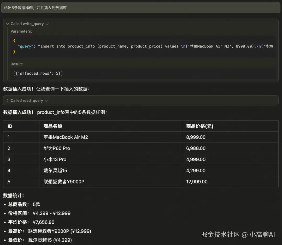
Task: Click the downward chevron before Called write_query
Action: pos(7,24)
